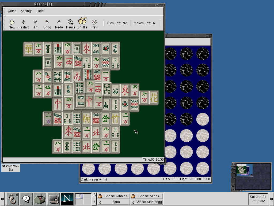Open the Prefs dialog from toolbar
This screenshot has height=206, width=274.
[x=94, y=24]
